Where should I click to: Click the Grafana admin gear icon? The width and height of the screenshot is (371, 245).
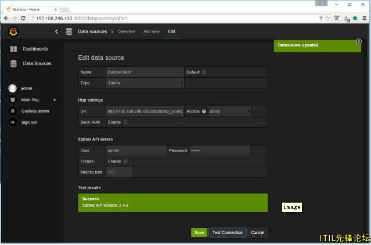pos(13,111)
